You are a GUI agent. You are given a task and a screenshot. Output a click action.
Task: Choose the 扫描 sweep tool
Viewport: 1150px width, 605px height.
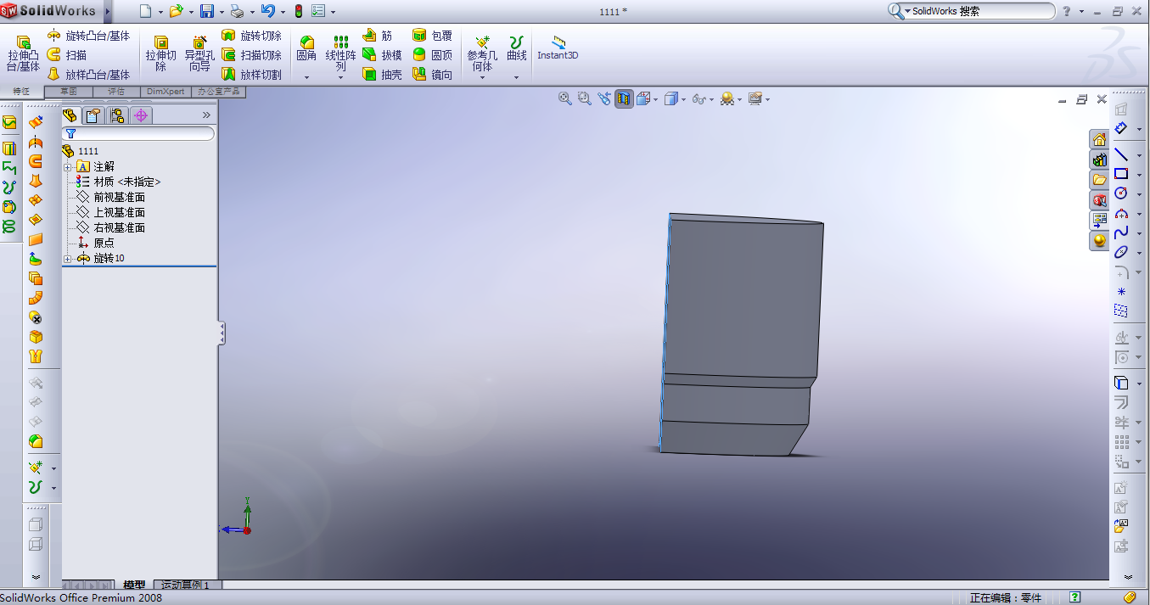(x=67, y=55)
